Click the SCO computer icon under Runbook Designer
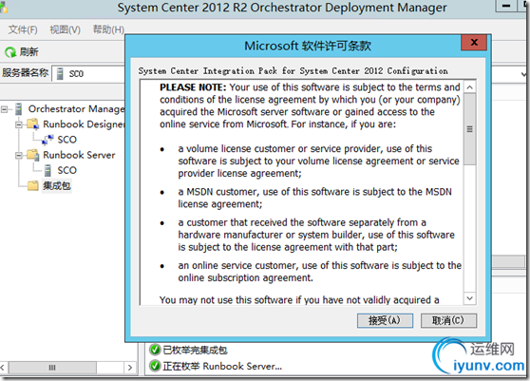This screenshot has height=381, width=530. pyautogui.click(x=48, y=139)
